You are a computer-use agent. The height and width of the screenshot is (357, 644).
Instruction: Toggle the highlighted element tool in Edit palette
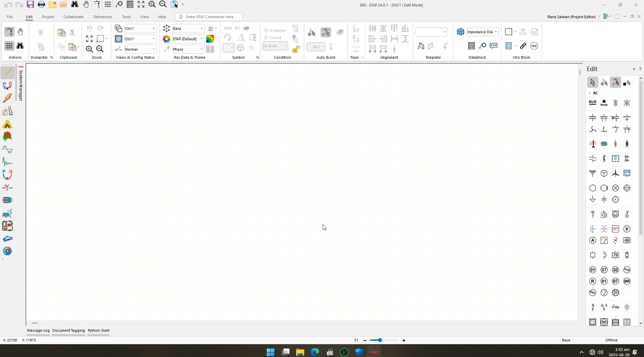[x=615, y=82]
